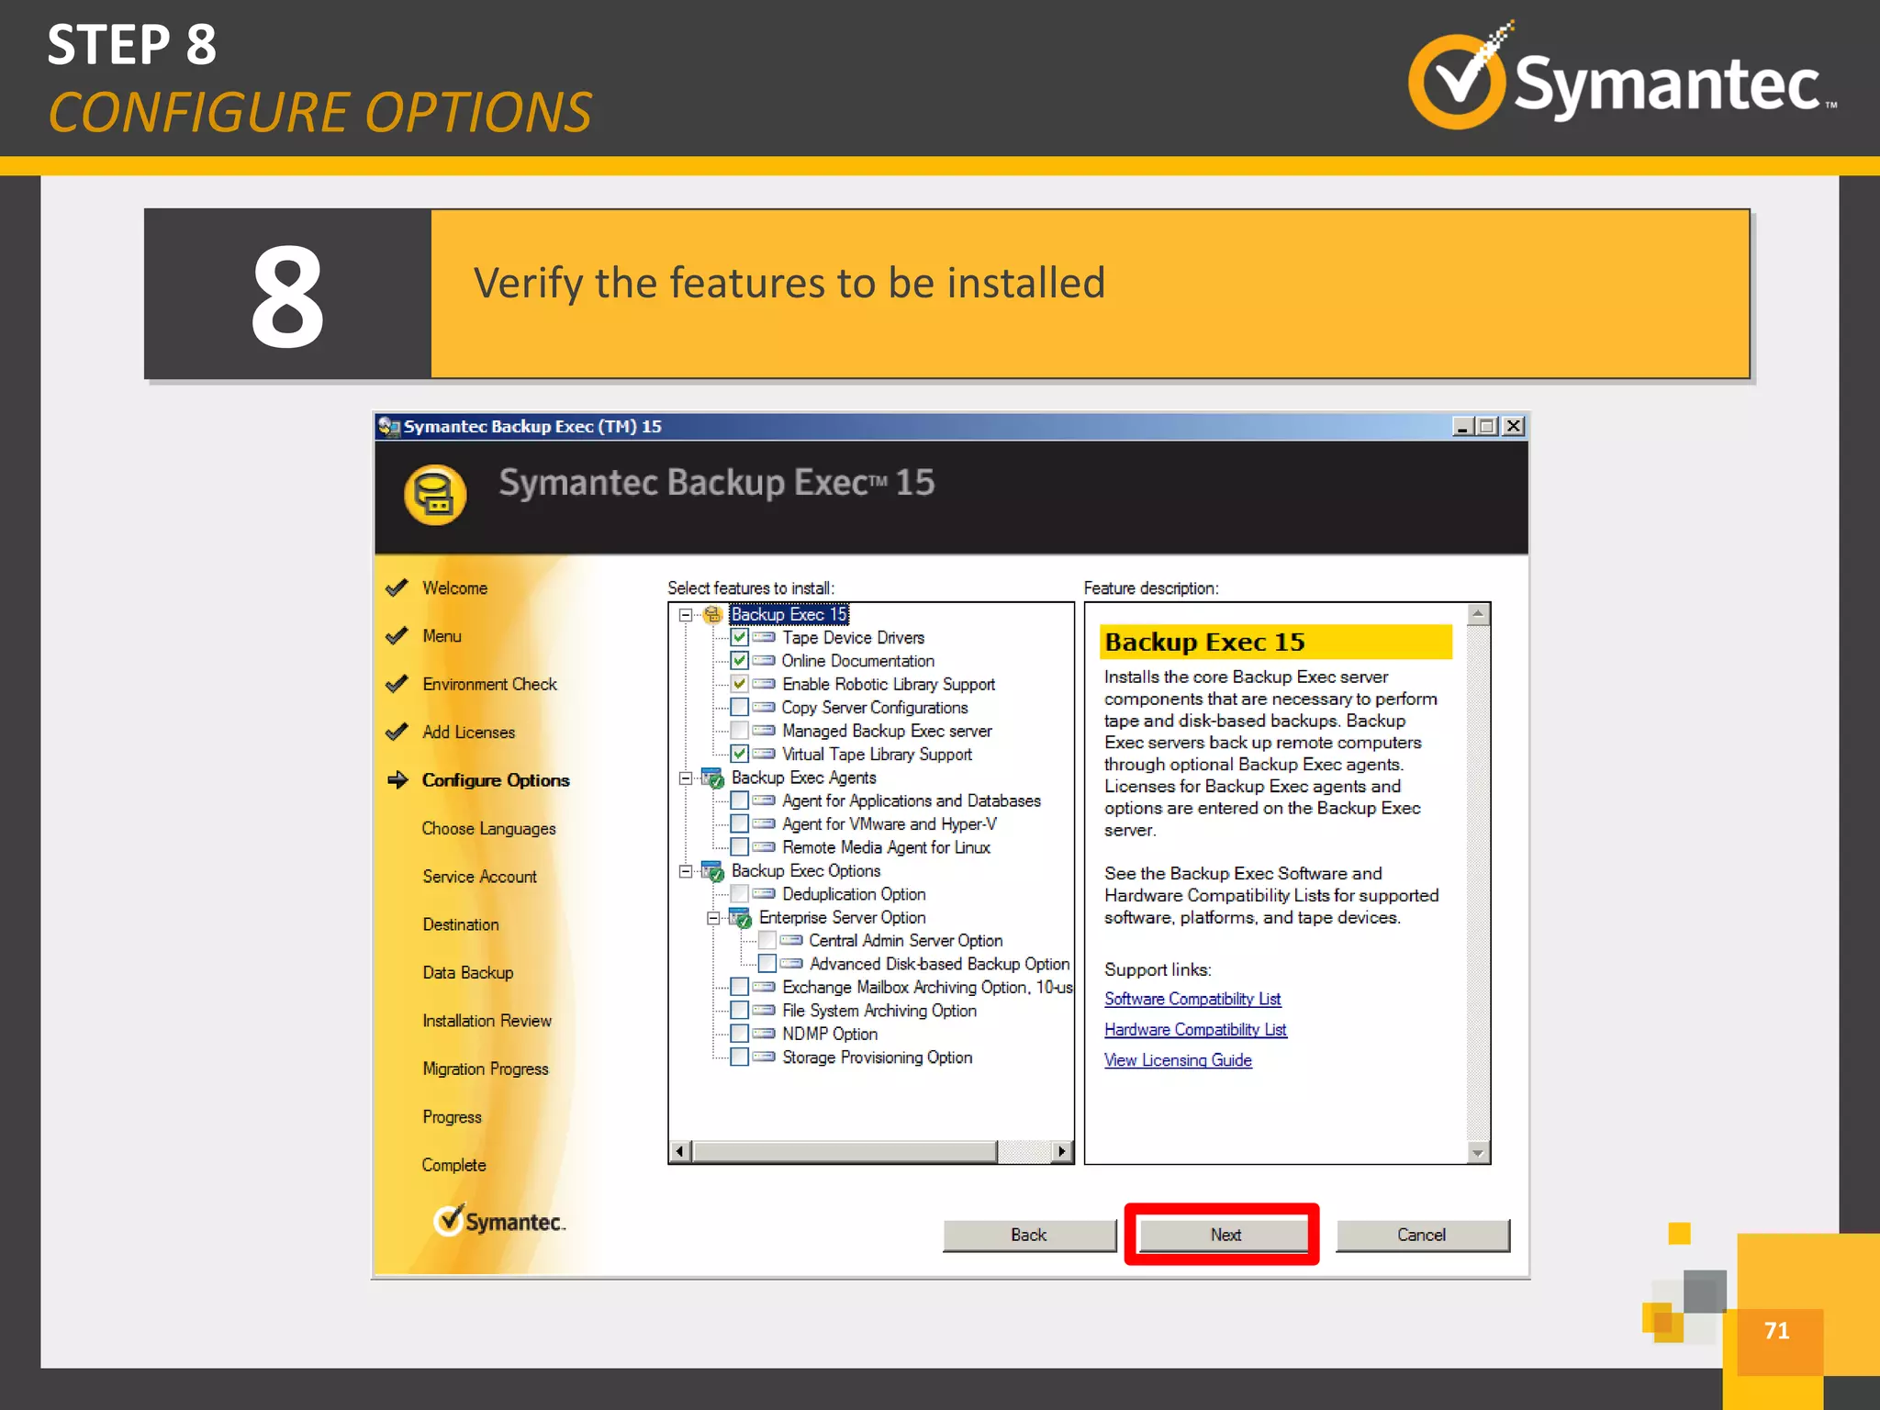Viewport: 1880px width, 1410px height.
Task: Click the Enterprise Server Option group icon
Action: 740,918
